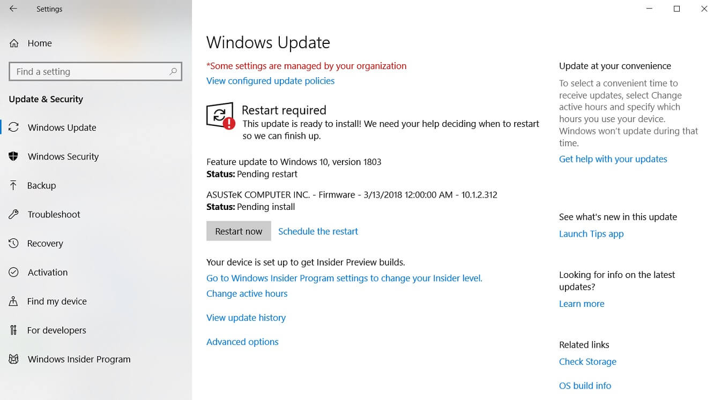This screenshot has width=714, height=400.
Task: Click the Windows Update sync icon
Action: coord(14,127)
